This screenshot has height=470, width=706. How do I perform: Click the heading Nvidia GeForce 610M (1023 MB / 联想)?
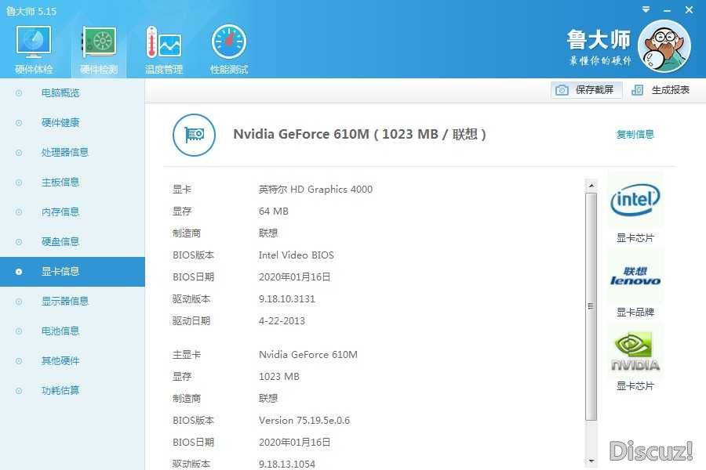click(x=359, y=134)
